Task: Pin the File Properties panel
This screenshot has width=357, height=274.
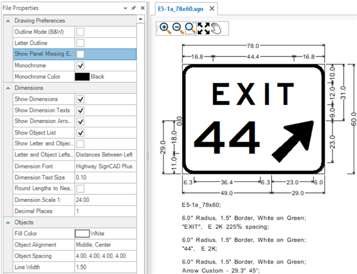Action: point(133,9)
